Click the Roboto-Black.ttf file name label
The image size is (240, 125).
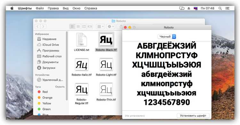click(106, 50)
